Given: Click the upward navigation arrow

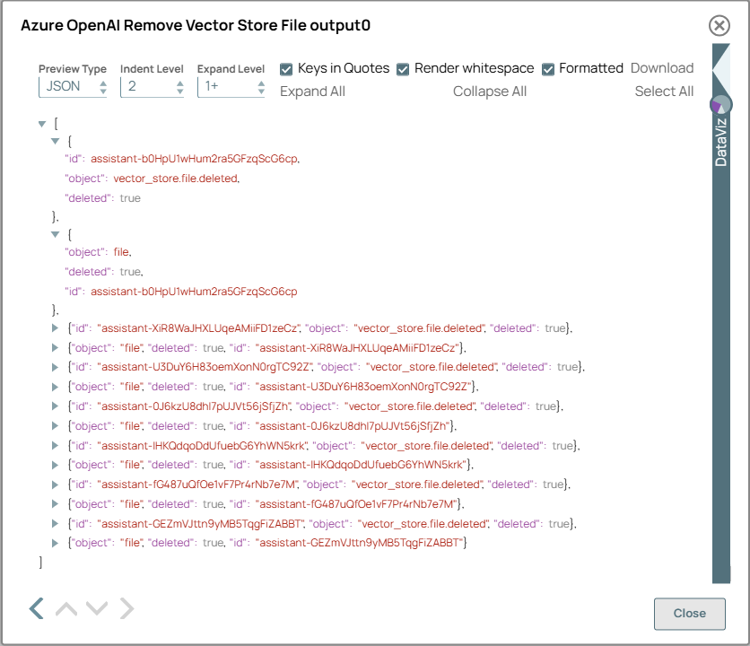Looking at the screenshot, I should tap(65, 608).
